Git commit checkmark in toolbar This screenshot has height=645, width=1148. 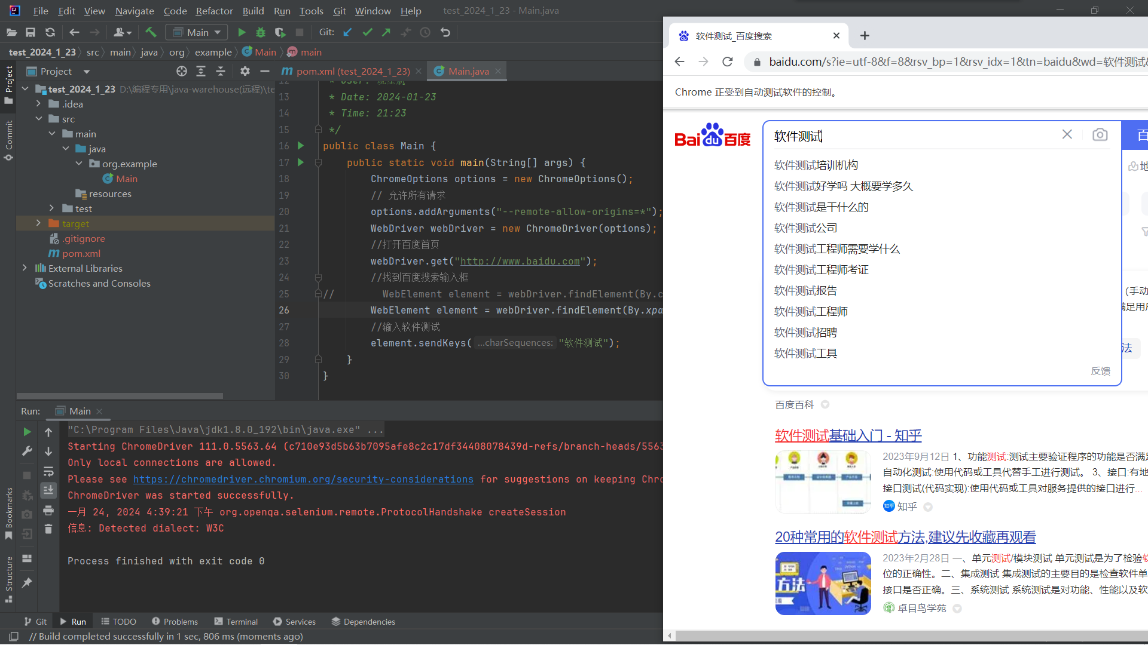(367, 32)
